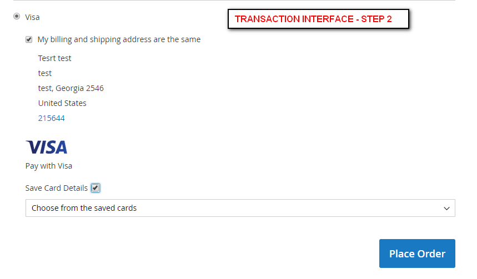Click the saved cards dropdown chevron arrow
Viewport: 477px width, 279px height.
pyautogui.click(x=446, y=209)
